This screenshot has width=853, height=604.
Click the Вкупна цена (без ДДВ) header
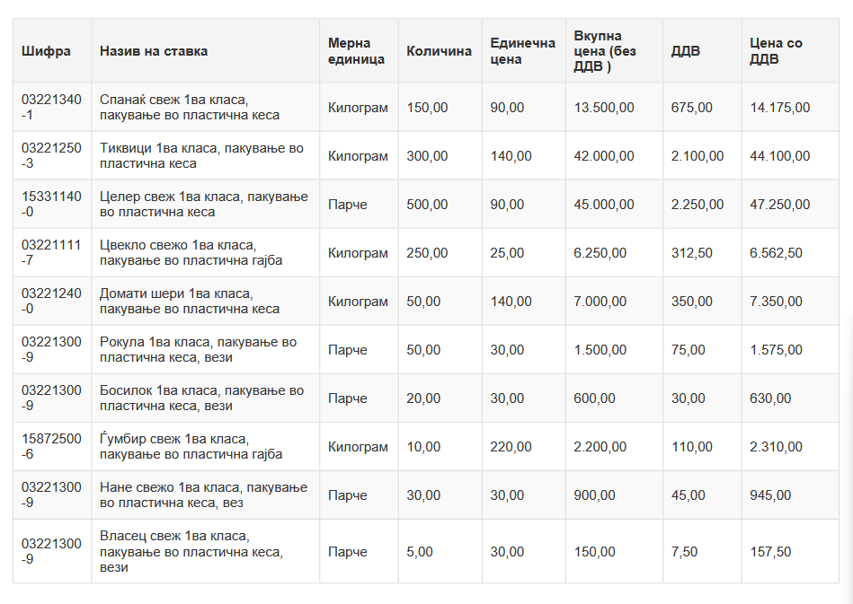tap(604, 51)
